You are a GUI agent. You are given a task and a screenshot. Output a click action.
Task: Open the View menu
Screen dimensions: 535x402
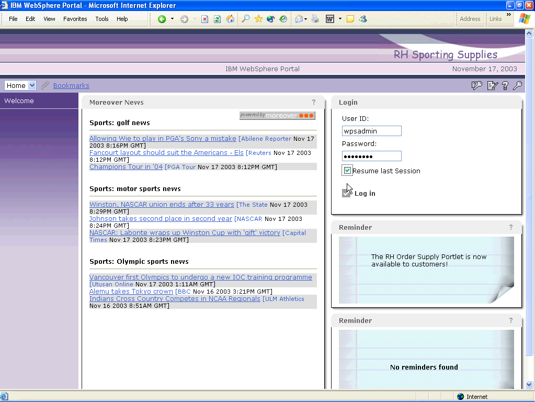[49, 19]
